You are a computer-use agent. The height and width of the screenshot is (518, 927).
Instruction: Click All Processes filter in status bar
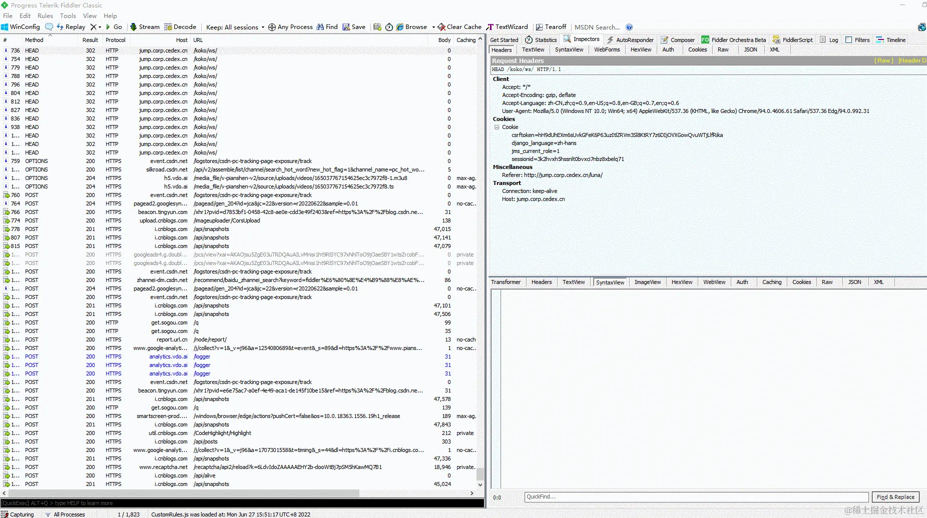tap(65, 514)
